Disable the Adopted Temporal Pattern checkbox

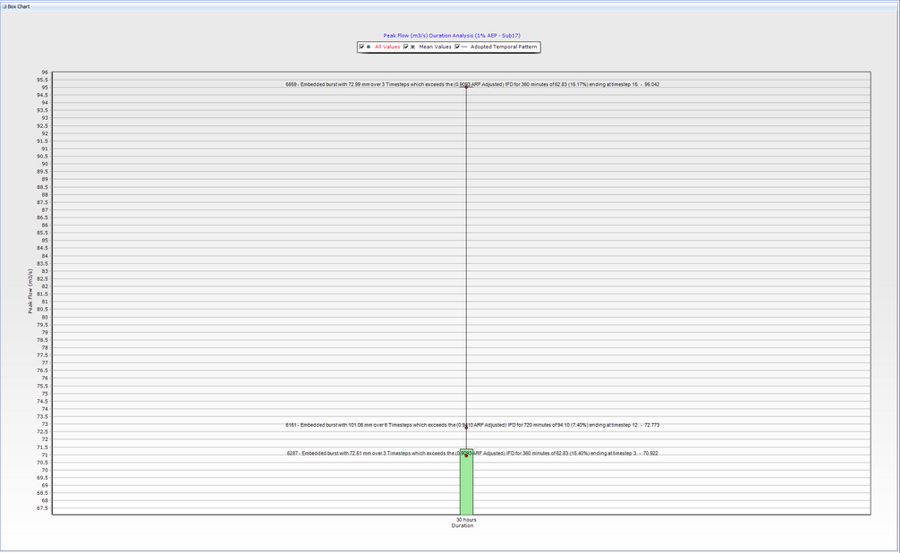457,47
